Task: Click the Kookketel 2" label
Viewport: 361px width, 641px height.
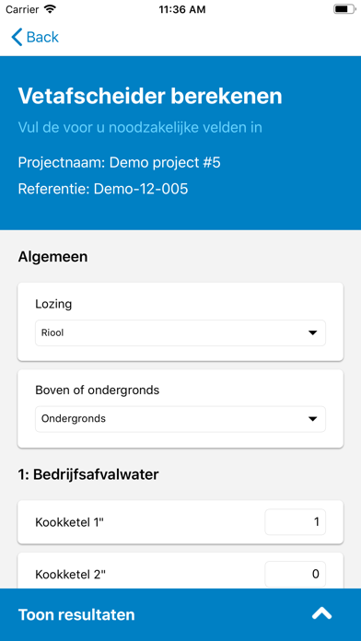Action: (x=70, y=575)
